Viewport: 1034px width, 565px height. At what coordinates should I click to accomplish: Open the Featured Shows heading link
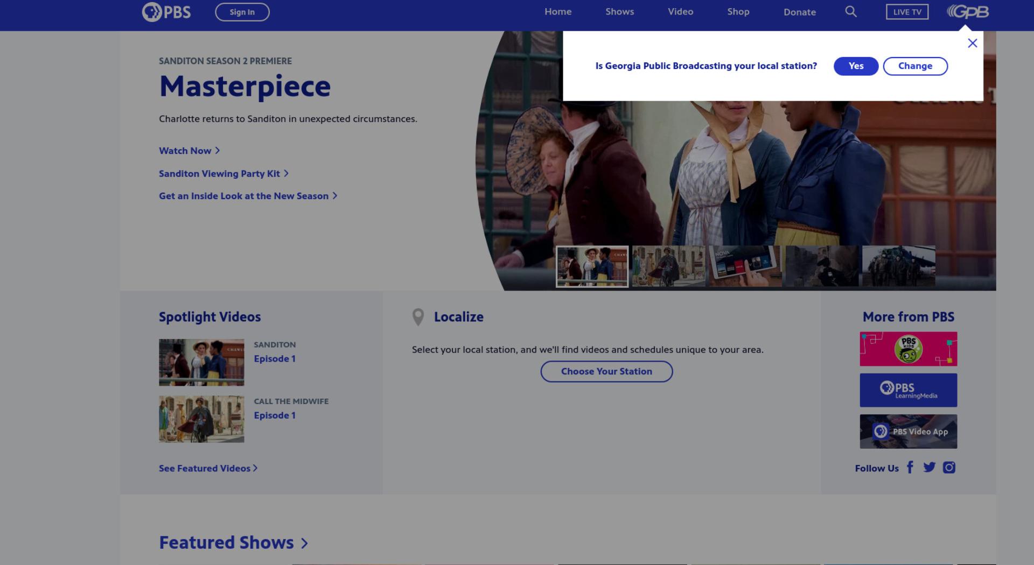pos(233,542)
